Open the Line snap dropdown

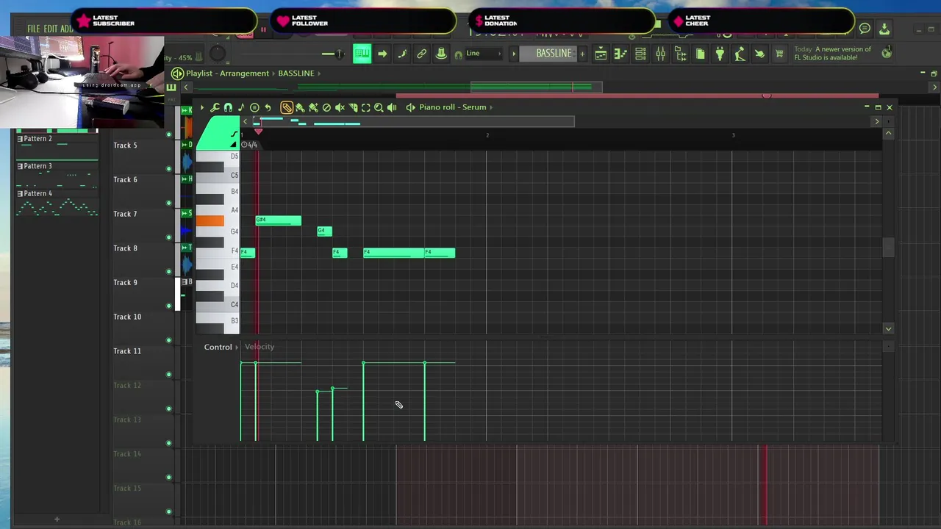pyautogui.click(x=484, y=54)
